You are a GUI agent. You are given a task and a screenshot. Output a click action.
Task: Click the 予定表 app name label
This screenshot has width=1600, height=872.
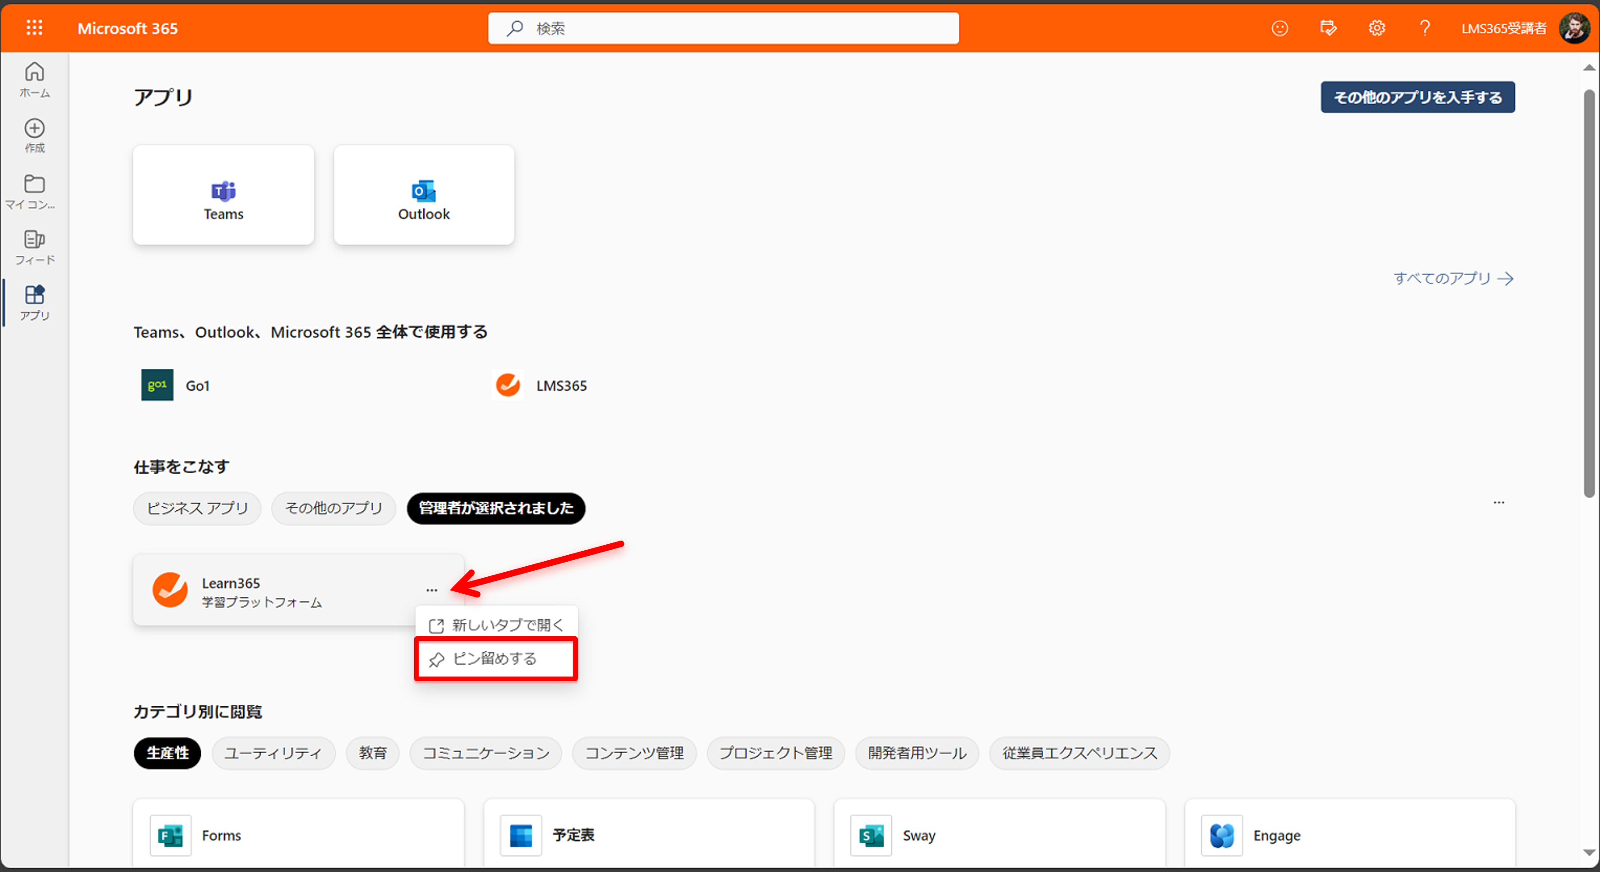[x=573, y=835]
